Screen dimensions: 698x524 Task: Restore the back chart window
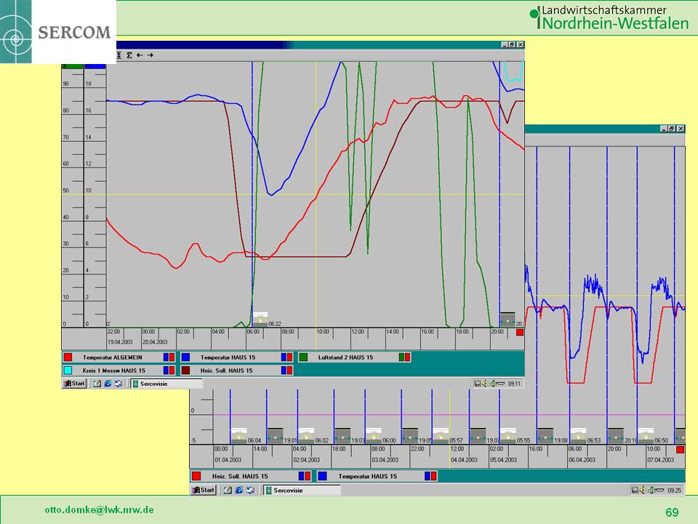pos(671,128)
